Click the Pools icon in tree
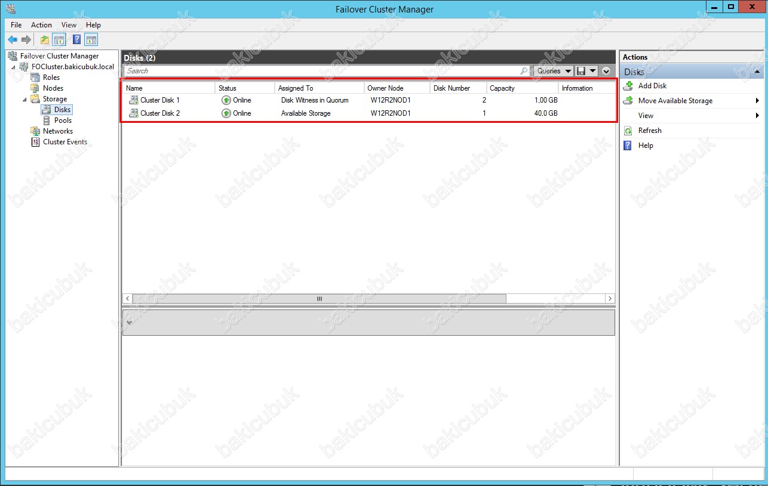Viewport: 768px width, 486px height. (x=47, y=120)
